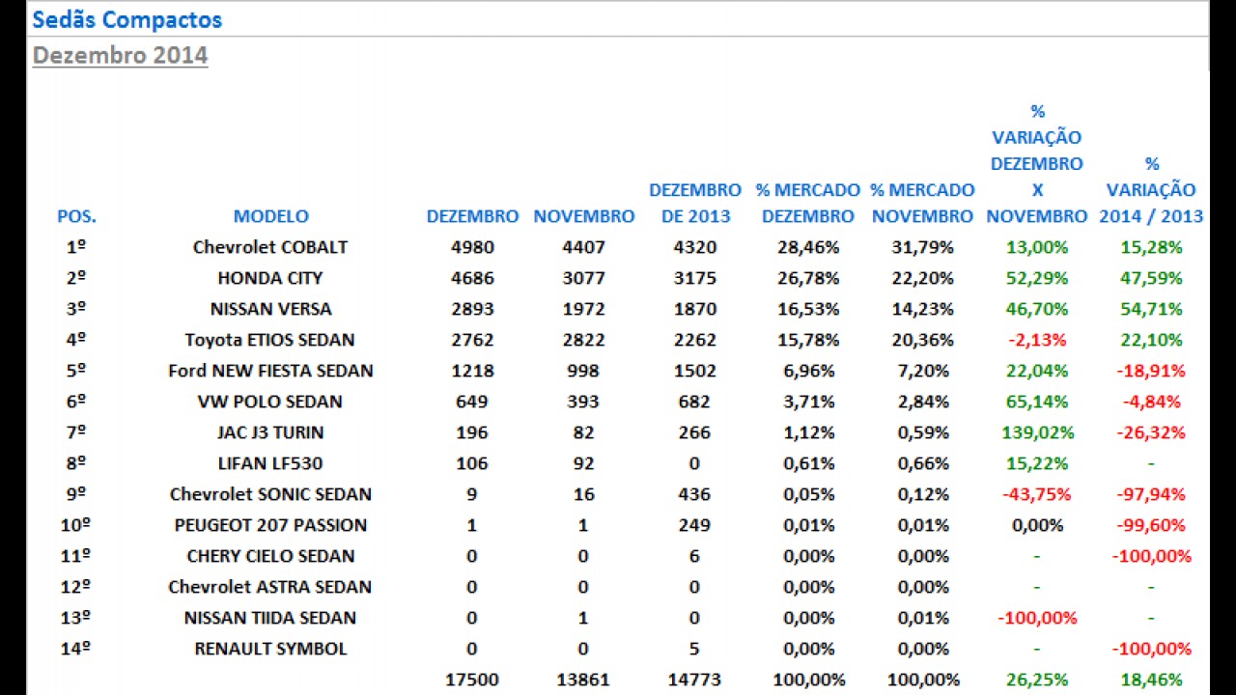Screen dimensions: 1236x695
Task: Click the 'Chevrolet COBALT' model cell
Action: coord(270,247)
